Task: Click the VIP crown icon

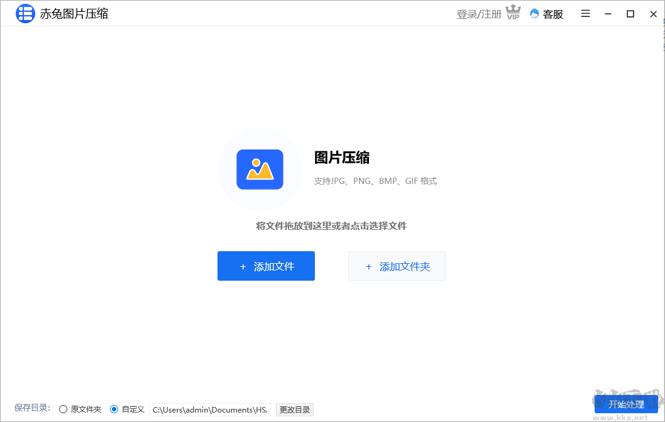Action: [513, 13]
